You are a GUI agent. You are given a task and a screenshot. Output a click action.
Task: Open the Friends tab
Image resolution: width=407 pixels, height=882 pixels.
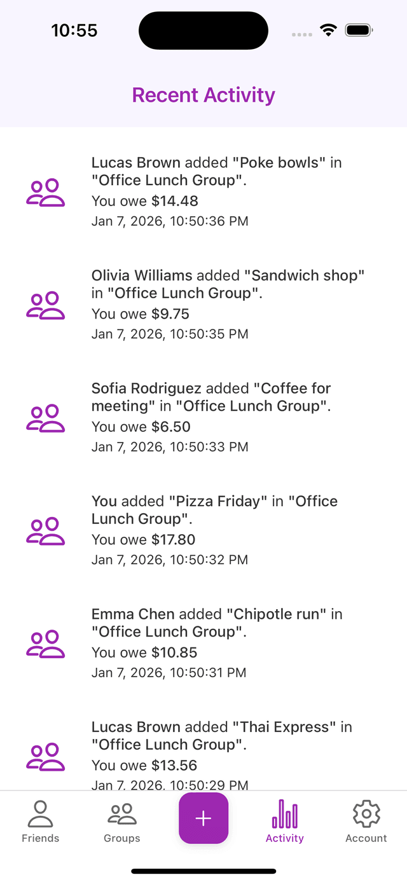pos(40,822)
